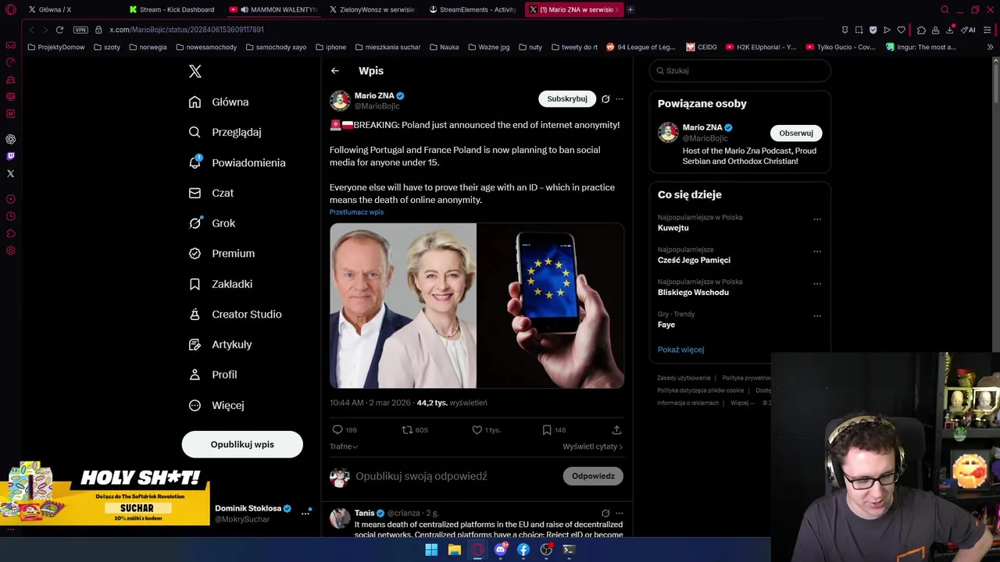This screenshot has height=562, width=1000.
Task: Open Premium page
Action: click(222, 254)
